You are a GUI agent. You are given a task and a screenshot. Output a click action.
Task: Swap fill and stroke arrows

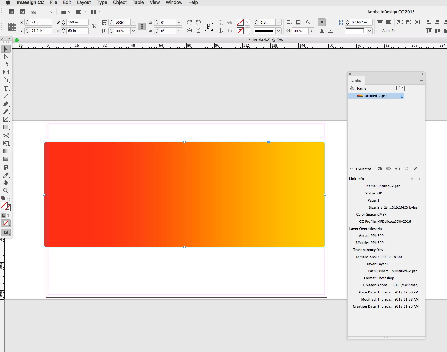coord(9,199)
